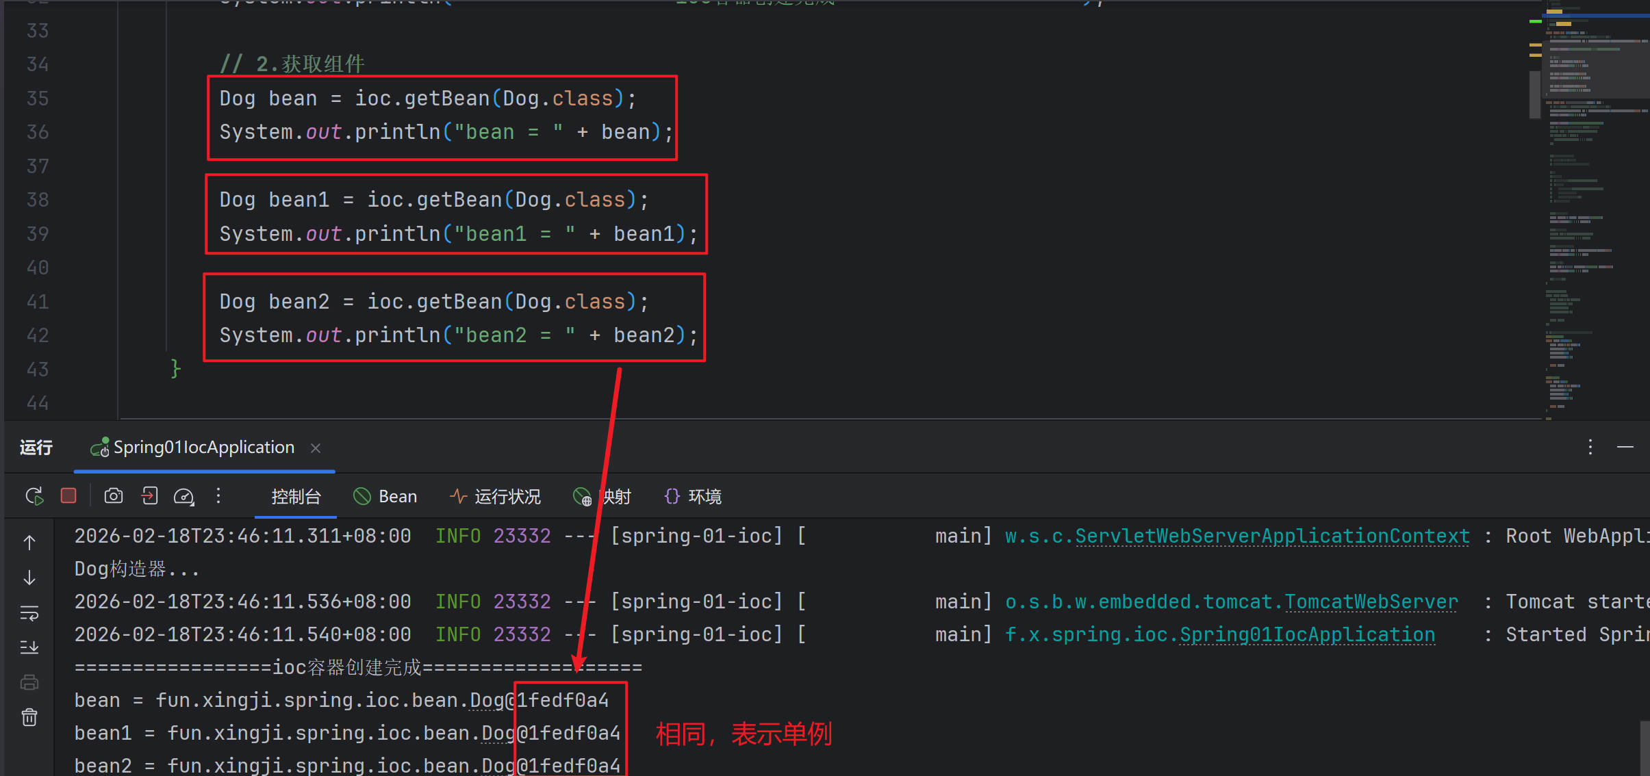The height and width of the screenshot is (776, 1650).
Task: Open the profiler speedometer icon
Action: 184,496
